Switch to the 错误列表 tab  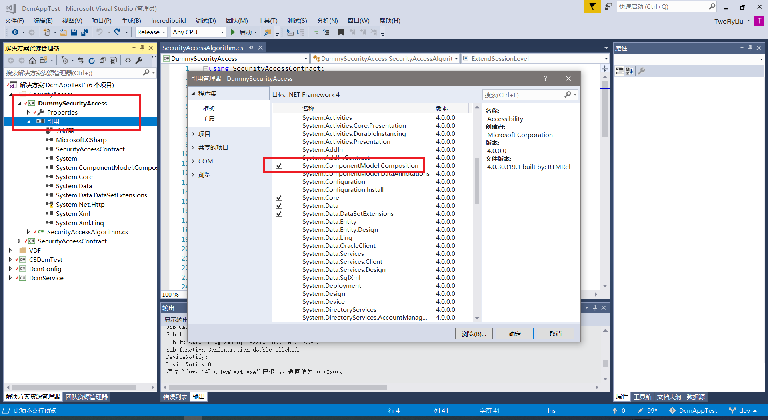[x=175, y=397]
